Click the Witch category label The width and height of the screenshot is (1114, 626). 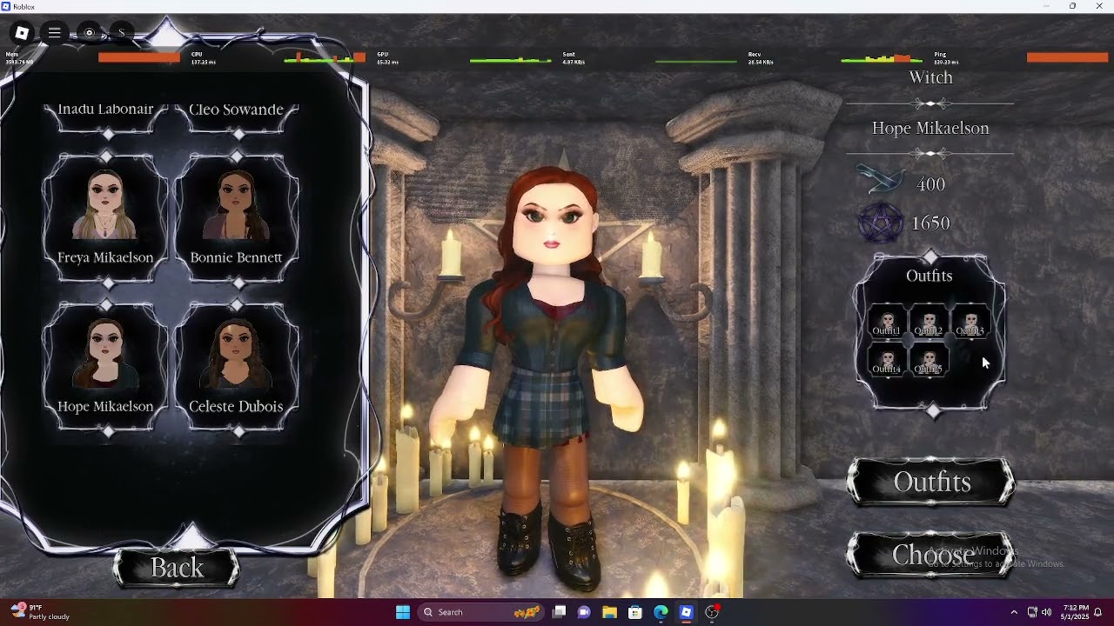point(930,77)
